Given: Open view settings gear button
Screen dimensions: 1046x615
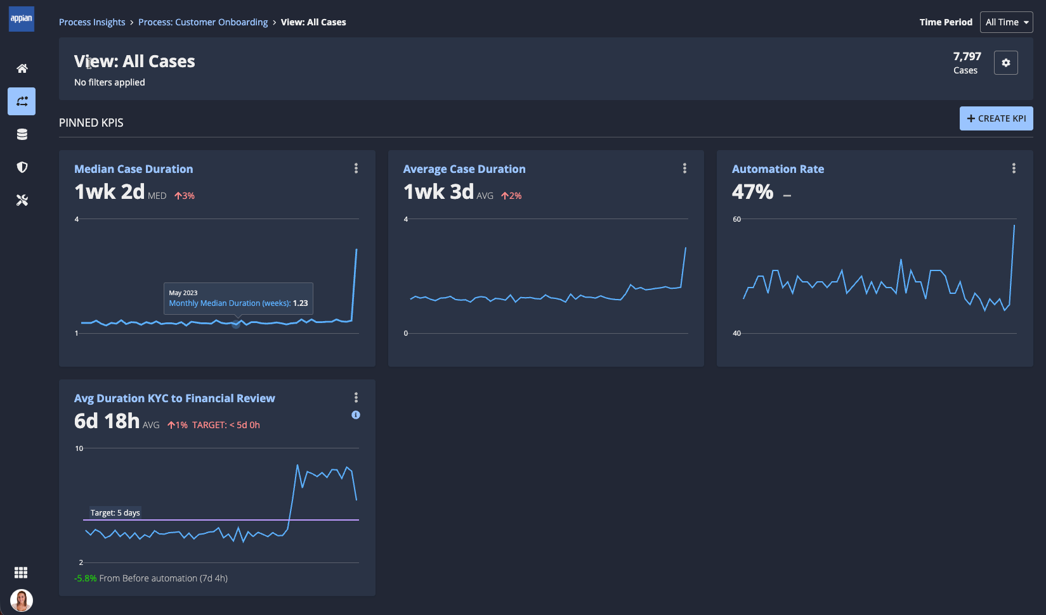Looking at the screenshot, I should coord(1006,63).
